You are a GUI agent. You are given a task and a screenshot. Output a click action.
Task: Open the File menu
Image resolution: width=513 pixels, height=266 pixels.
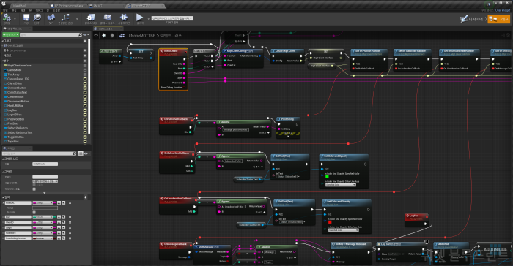pyautogui.click(x=5, y=10)
